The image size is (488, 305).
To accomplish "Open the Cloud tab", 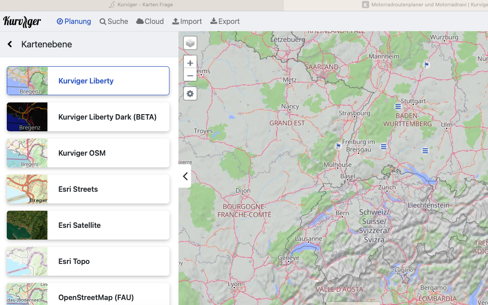I will [150, 22].
